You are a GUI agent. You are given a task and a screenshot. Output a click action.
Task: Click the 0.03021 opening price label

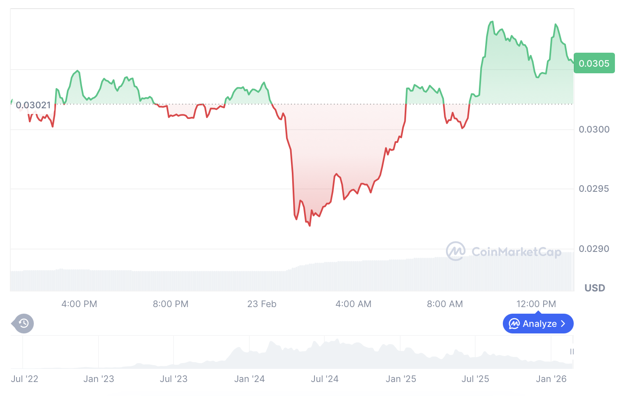click(x=33, y=105)
